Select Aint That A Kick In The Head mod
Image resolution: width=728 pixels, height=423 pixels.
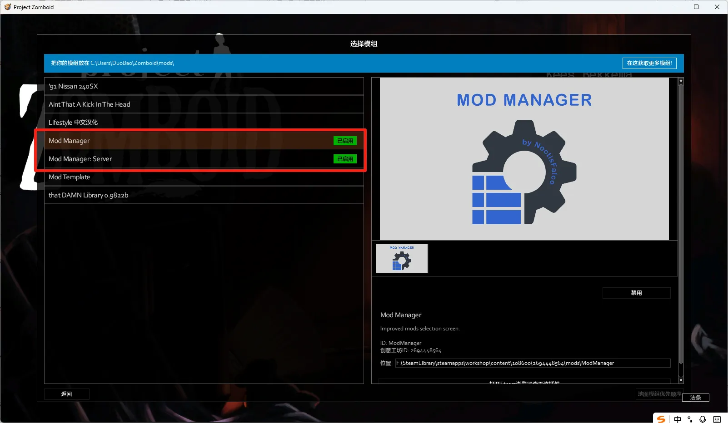[204, 104]
